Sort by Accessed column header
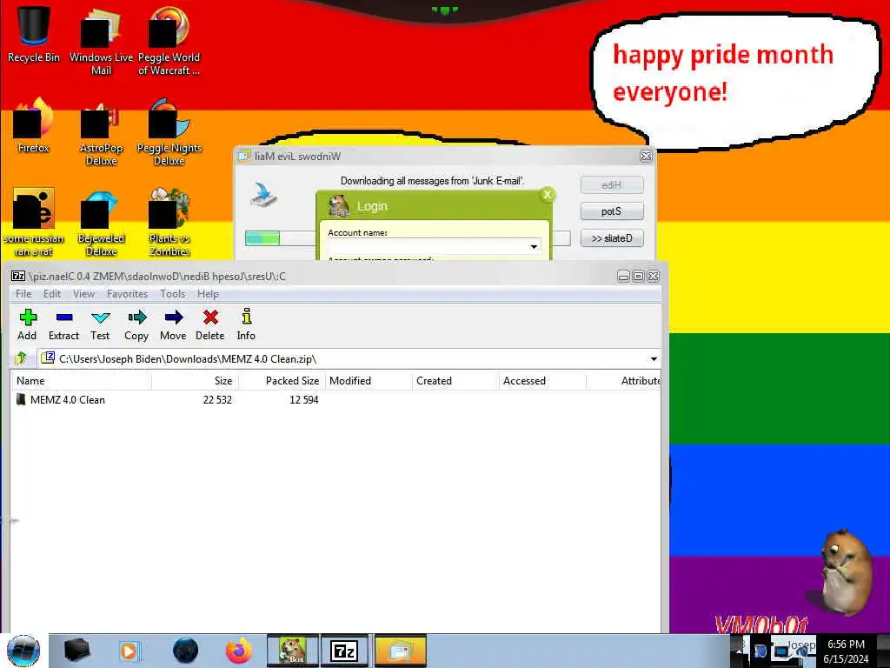The height and width of the screenshot is (668, 890). point(542,381)
